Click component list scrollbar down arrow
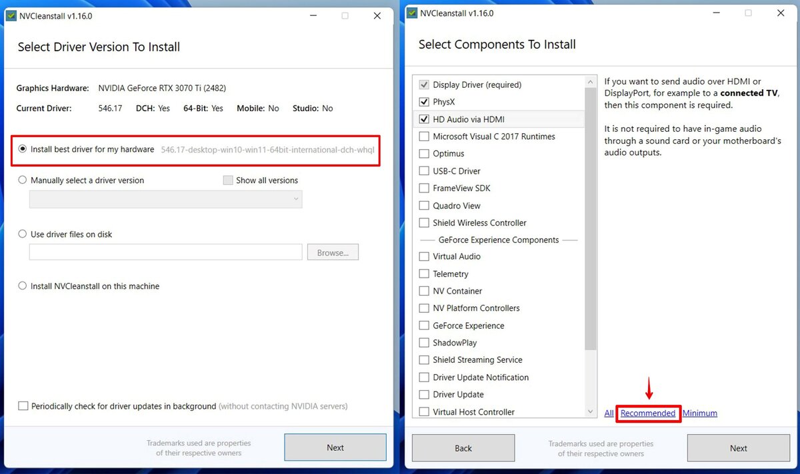This screenshot has width=800, height=474. (x=591, y=412)
